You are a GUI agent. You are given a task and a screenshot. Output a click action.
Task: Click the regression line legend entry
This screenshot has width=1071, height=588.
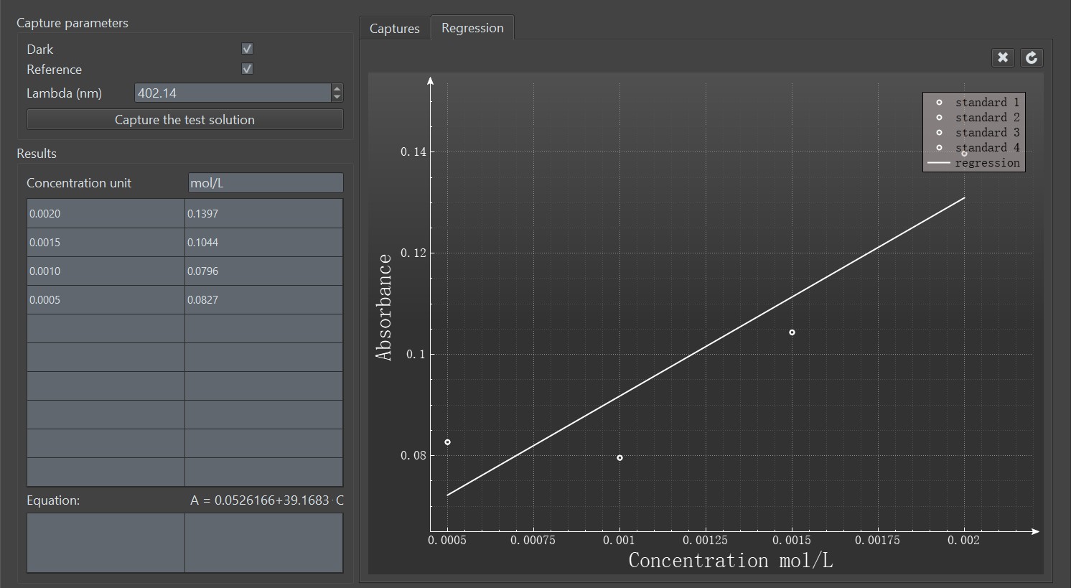pos(973,163)
